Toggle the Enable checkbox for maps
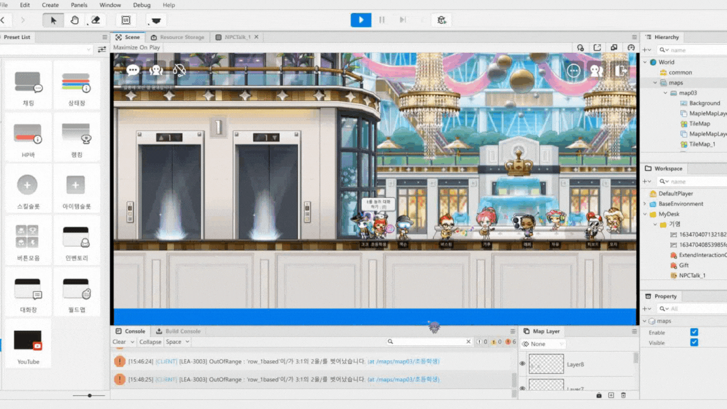The width and height of the screenshot is (727, 409). (694, 332)
